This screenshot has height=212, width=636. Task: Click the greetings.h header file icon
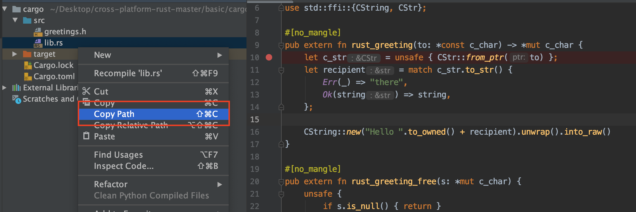(38, 32)
